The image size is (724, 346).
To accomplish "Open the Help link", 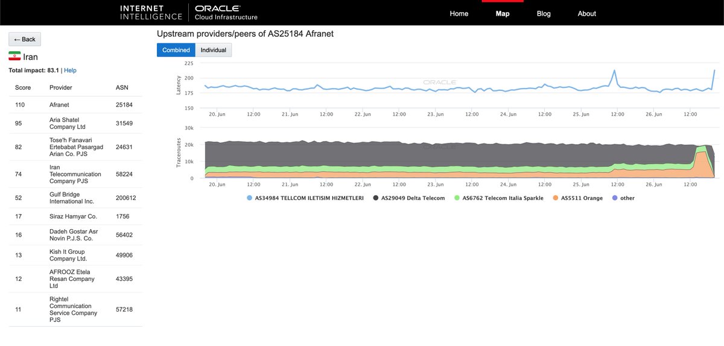I will pos(70,71).
